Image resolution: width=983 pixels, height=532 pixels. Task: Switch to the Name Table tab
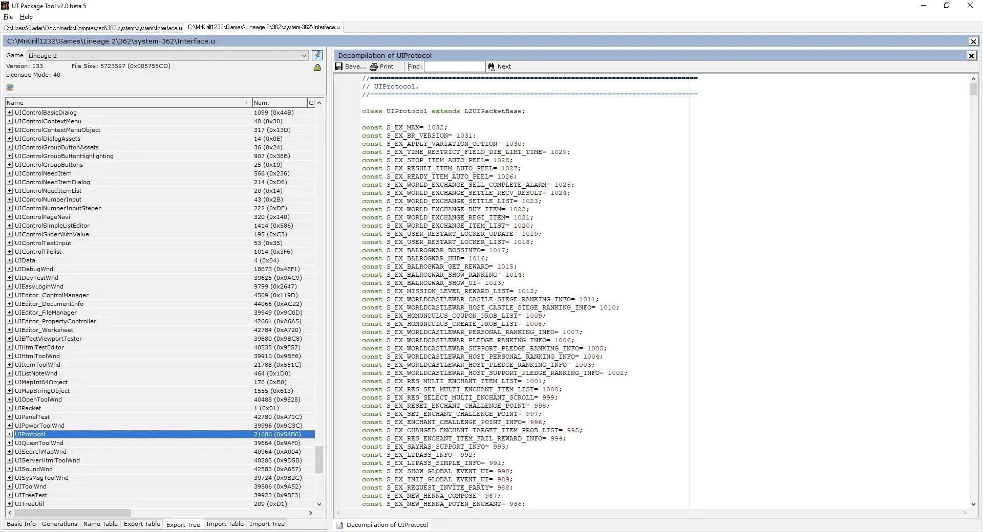100,524
